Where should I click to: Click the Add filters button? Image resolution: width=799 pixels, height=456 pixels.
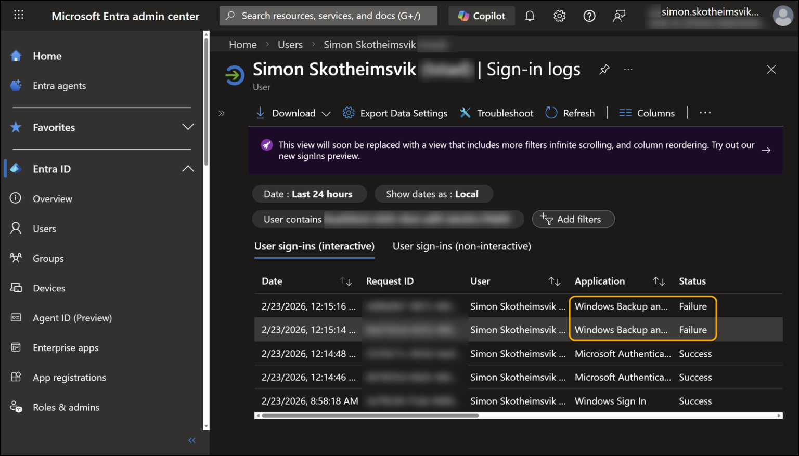point(573,219)
